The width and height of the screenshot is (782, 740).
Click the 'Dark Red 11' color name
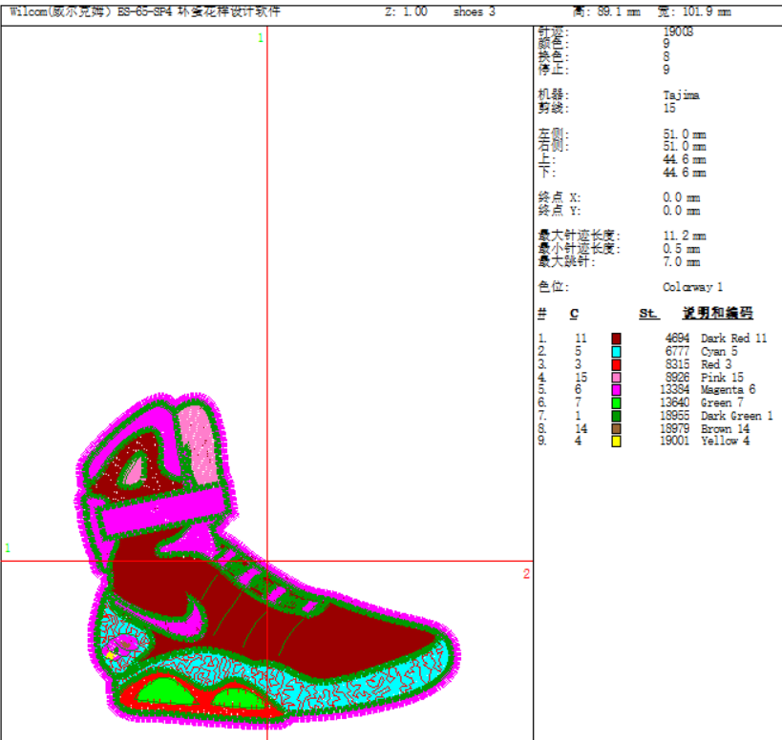(x=733, y=339)
